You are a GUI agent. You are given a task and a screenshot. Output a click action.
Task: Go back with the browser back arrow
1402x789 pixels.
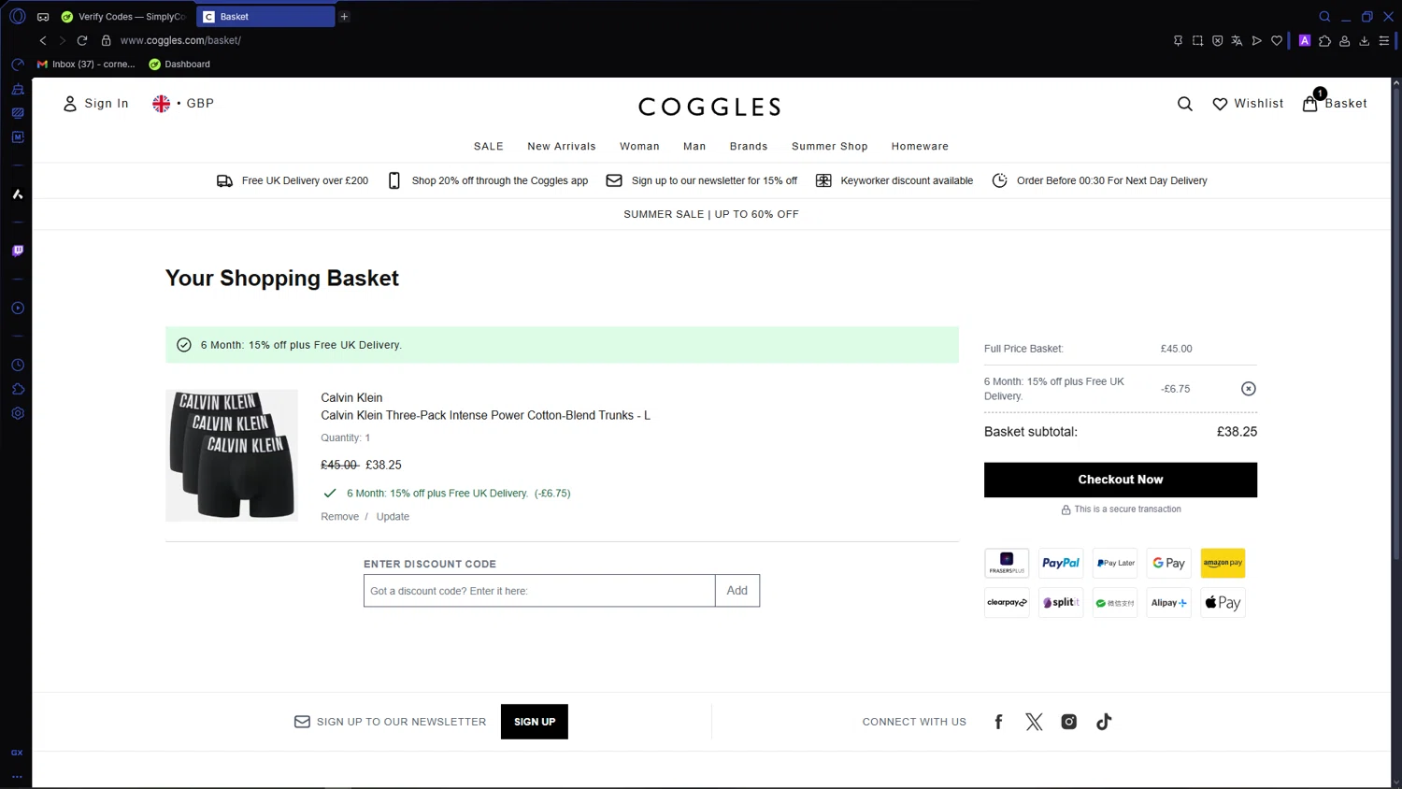click(43, 40)
